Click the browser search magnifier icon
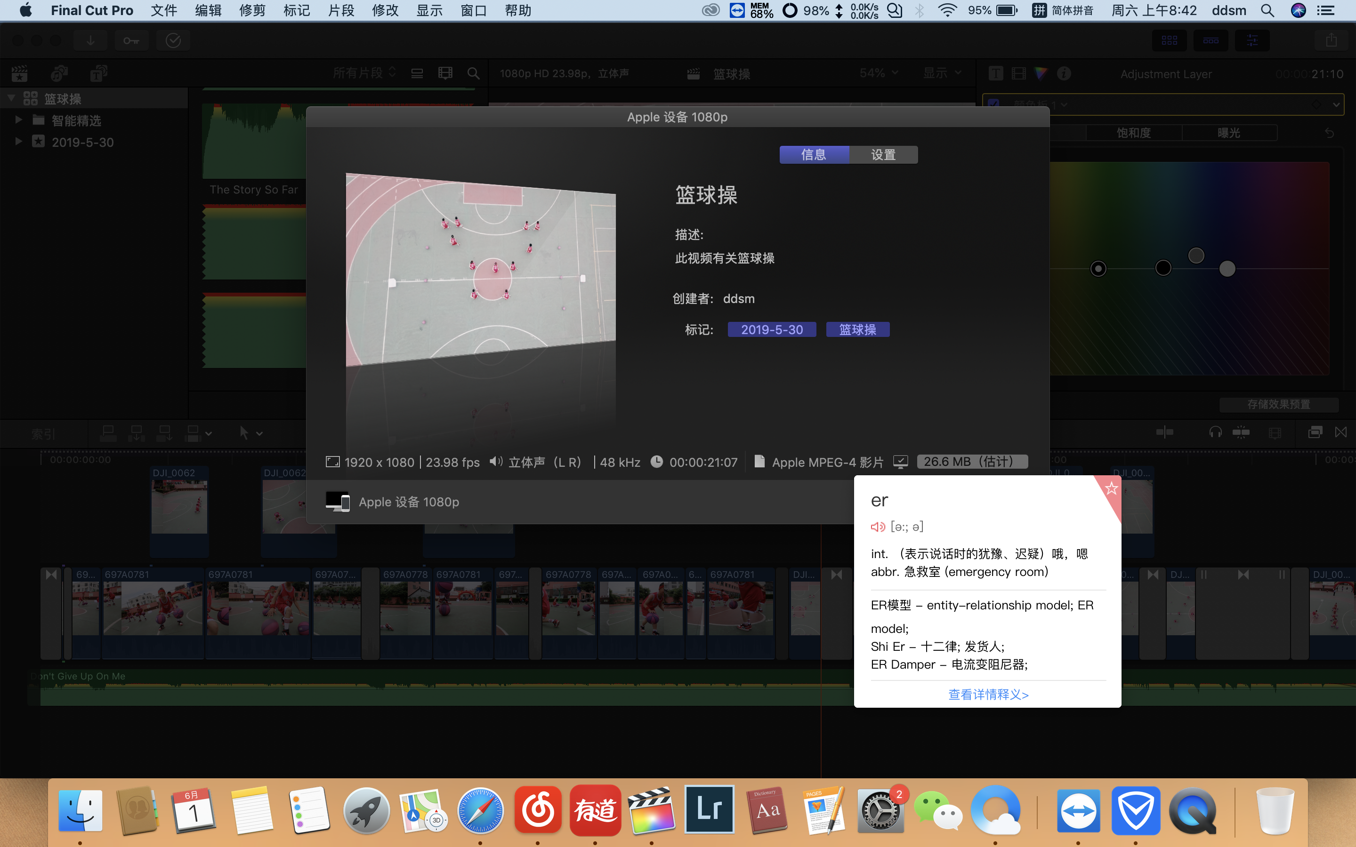The width and height of the screenshot is (1356, 847). 474,73
